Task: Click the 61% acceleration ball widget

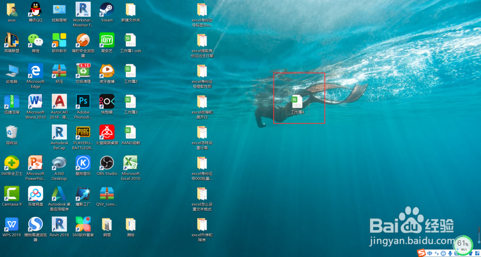Action: 463,245
